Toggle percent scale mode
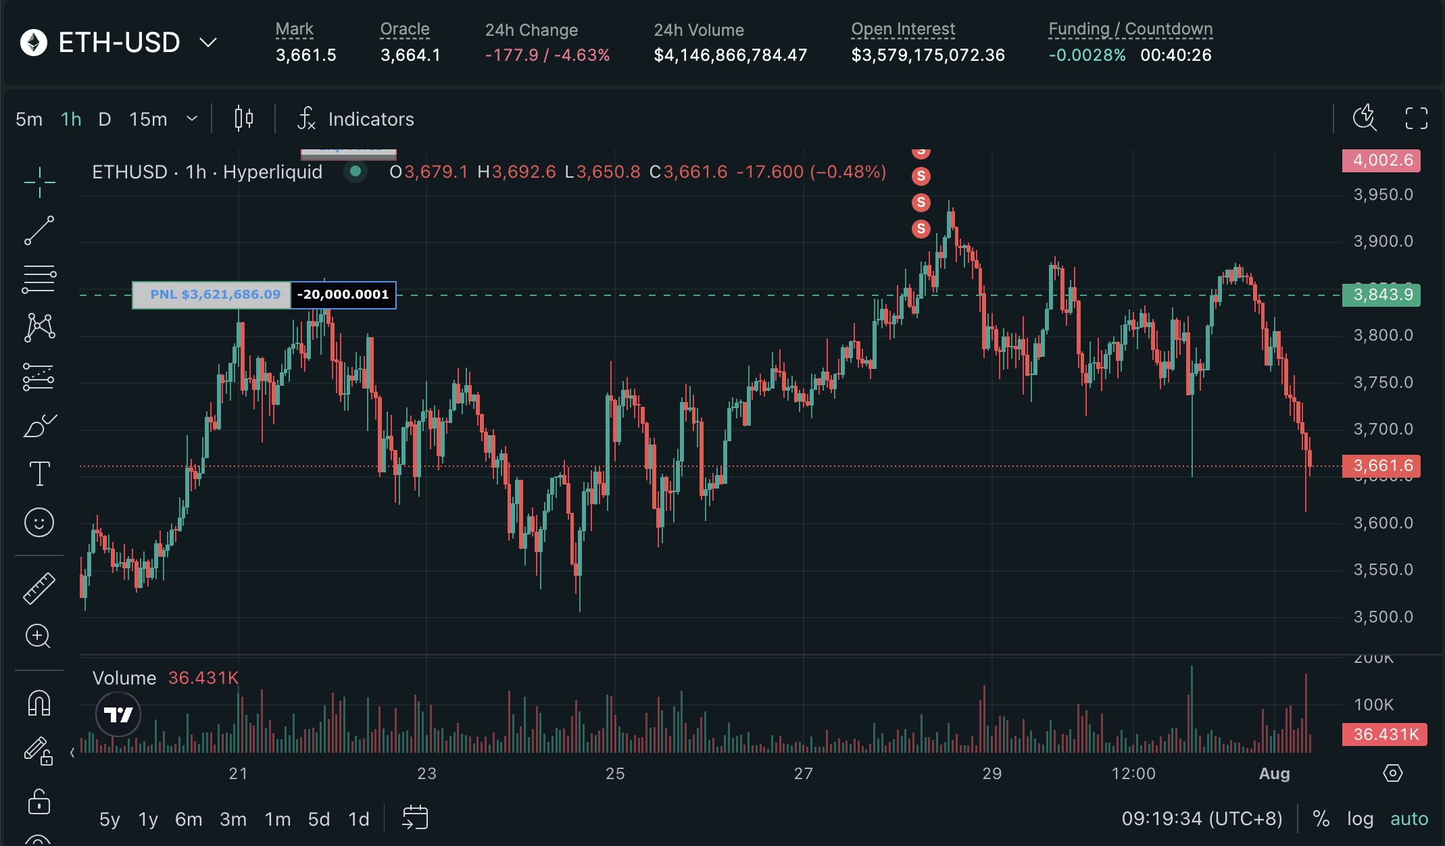The height and width of the screenshot is (846, 1445). [x=1321, y=819]
